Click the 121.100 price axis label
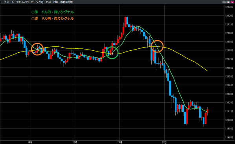 [229, 24]
